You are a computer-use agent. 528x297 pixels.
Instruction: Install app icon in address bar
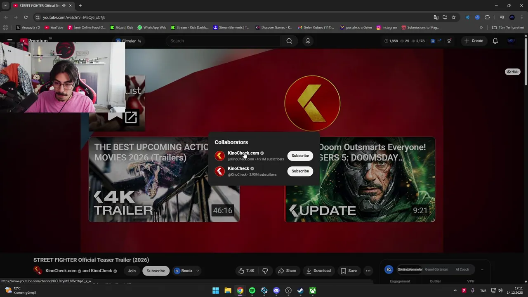click(x=445, y=17)
